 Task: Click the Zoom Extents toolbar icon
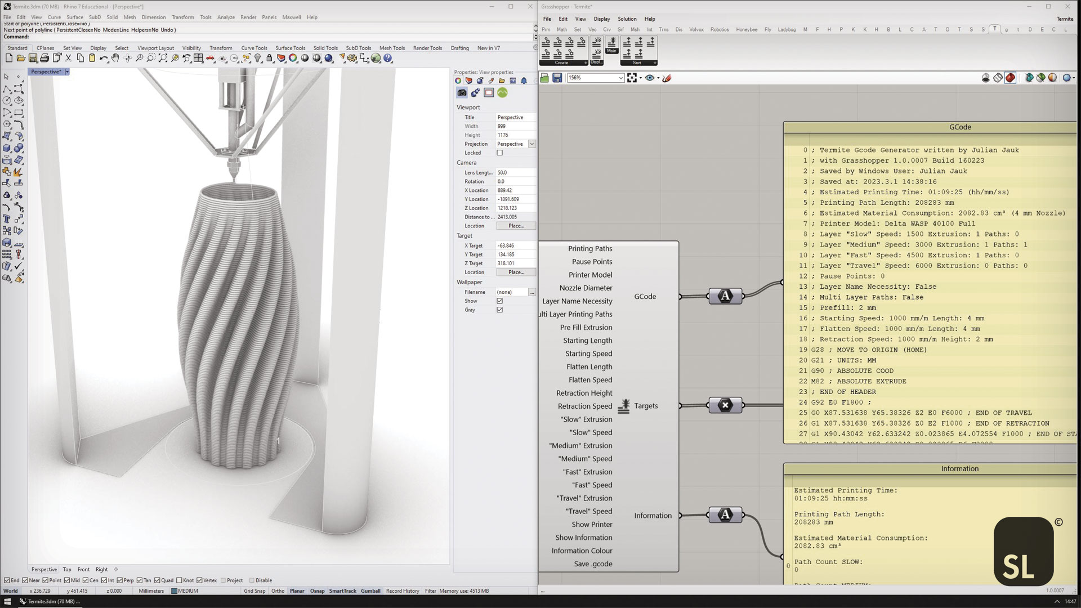pos(163,58)
